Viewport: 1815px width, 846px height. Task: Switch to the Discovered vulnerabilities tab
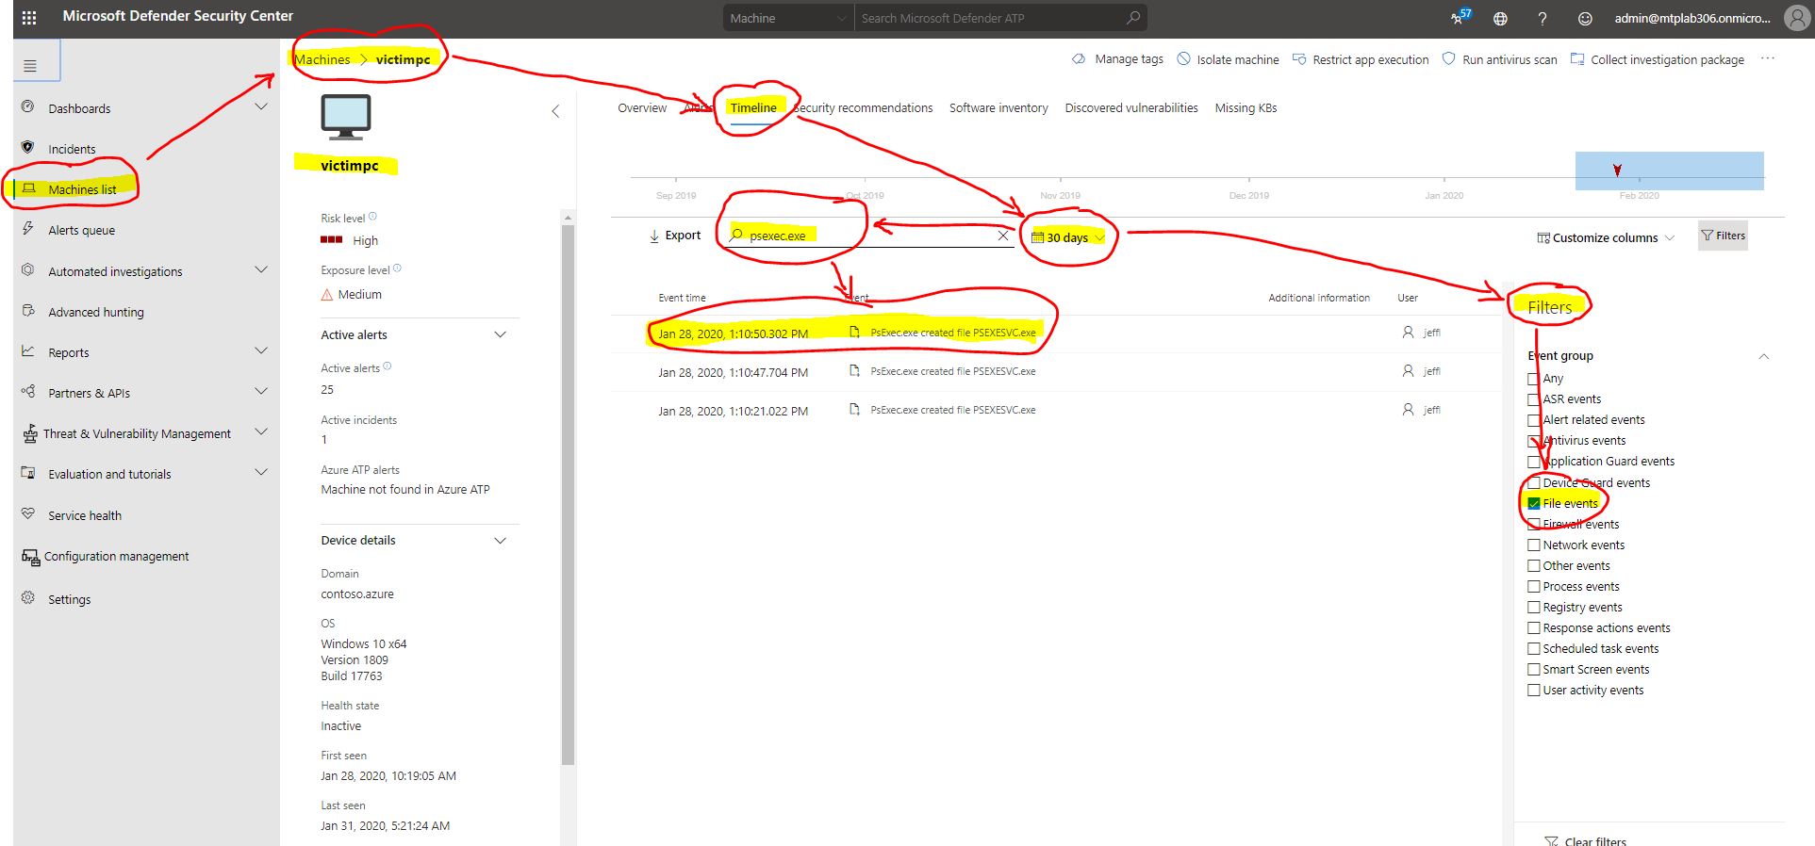pyautogui.click(x=1131, y=108)
